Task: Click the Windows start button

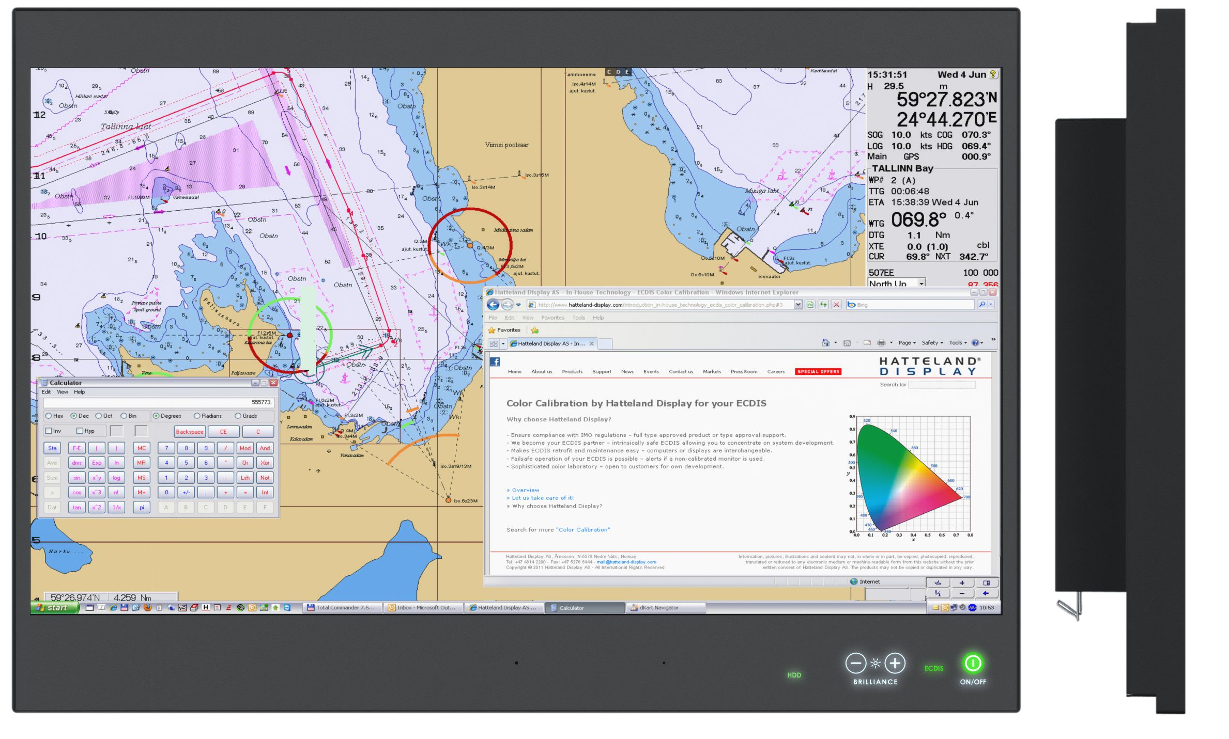Action: coord(55,607)
